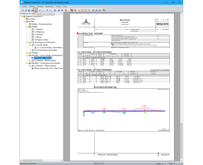Screen dimensions: 203x165
Task: Open the Insérer menu
Action: click(x=58, y=6)
